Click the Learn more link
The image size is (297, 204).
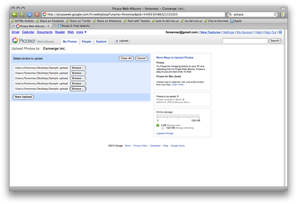point(178,84)
